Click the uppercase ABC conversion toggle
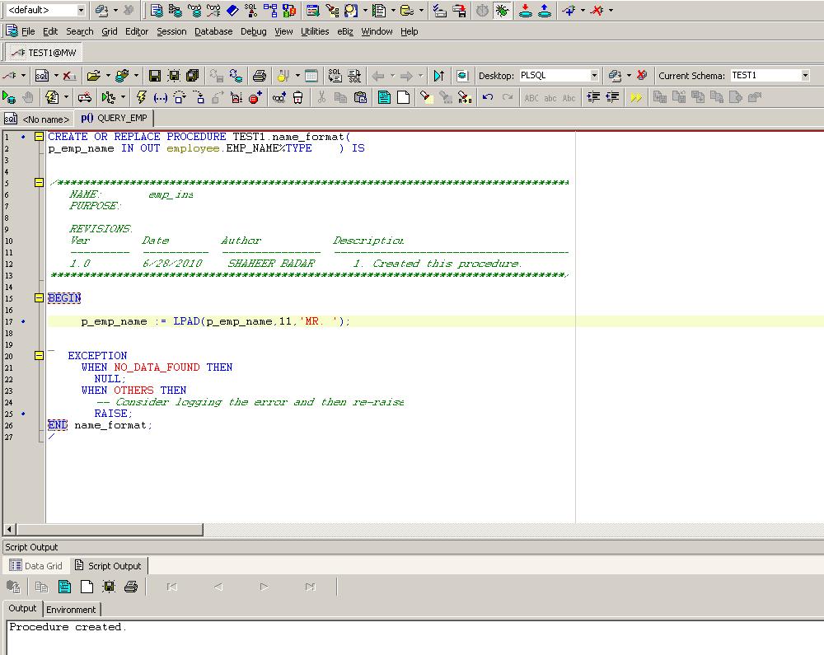The width and height of the screenshot is (824, 655). click(531, 96)
